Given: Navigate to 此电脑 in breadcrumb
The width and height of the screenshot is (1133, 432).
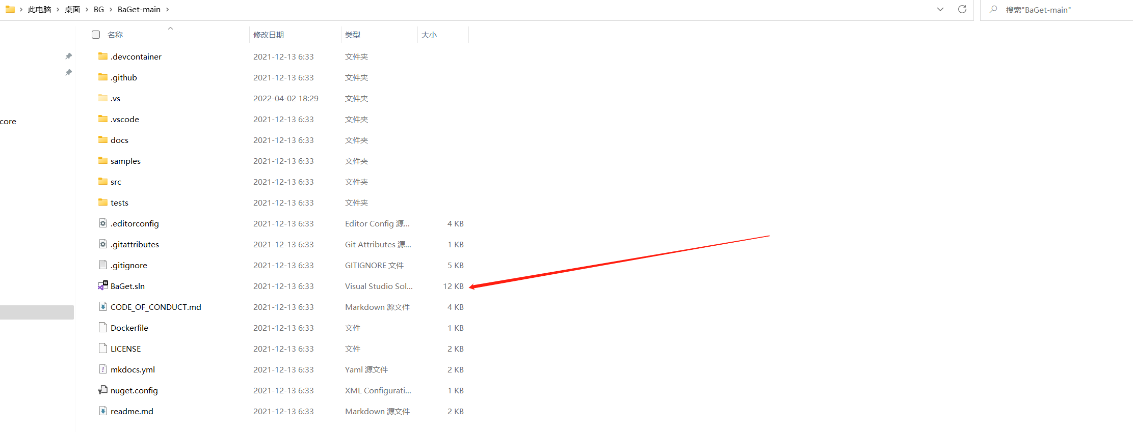Looking at the screenshot, I should [x=40, y=10].
